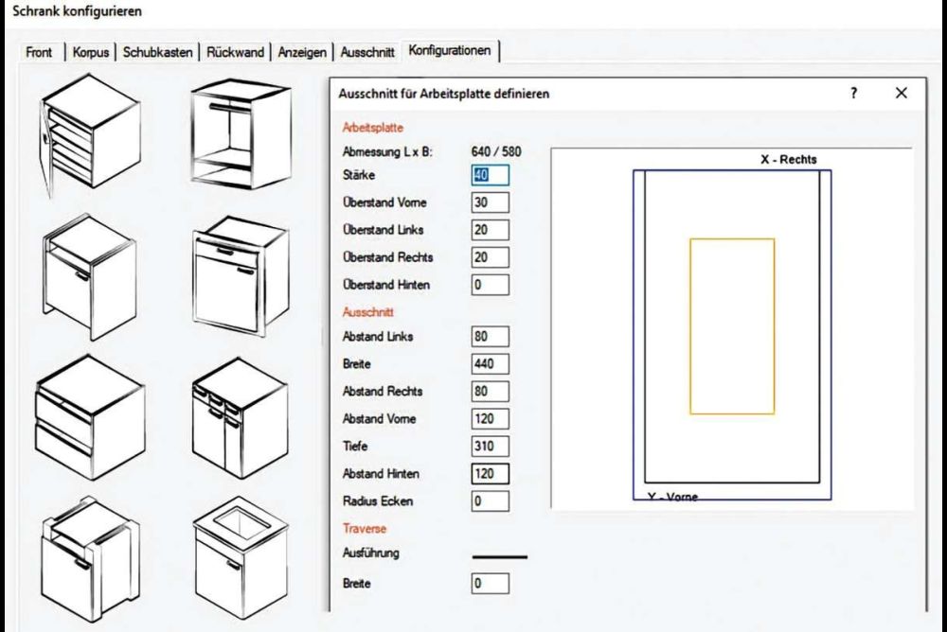The image size is (947, 632).
Task: Click the orange cutout rectangle in preview
Action: click(x=691, y=326)
